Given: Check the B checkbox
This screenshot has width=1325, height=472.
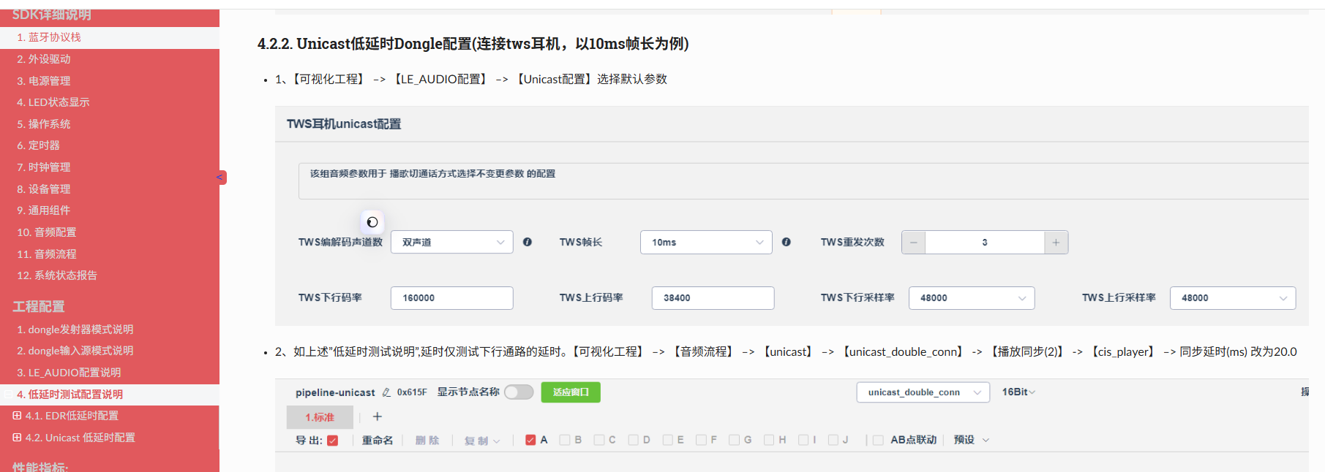Looking at the screenshot, I should pos(565,440).
